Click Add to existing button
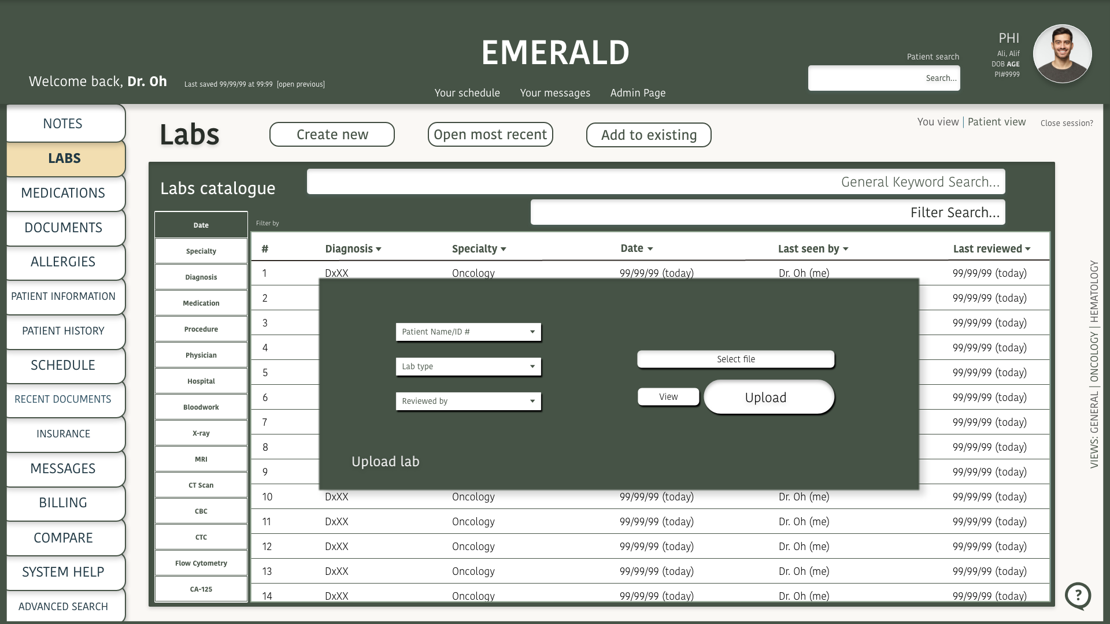The image size is (1110, 624). pos(649,135)
